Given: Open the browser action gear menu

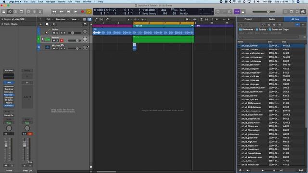Looking at the screenshot, I should pyautogui.click(x=241, y=170).
